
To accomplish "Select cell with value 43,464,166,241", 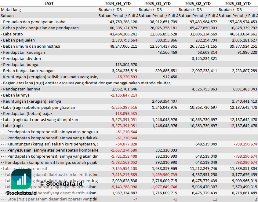I will point(123,34).
